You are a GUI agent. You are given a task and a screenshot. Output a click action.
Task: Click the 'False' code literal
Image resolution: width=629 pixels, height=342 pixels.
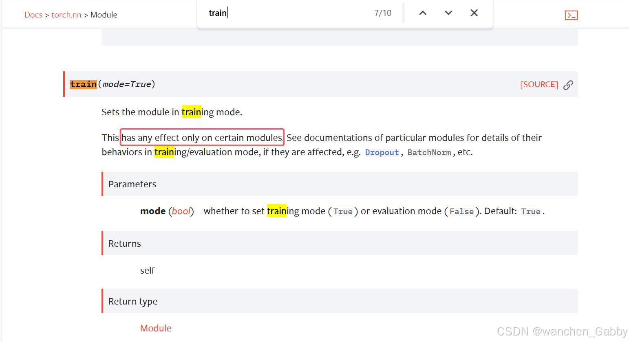click(461, 211)
